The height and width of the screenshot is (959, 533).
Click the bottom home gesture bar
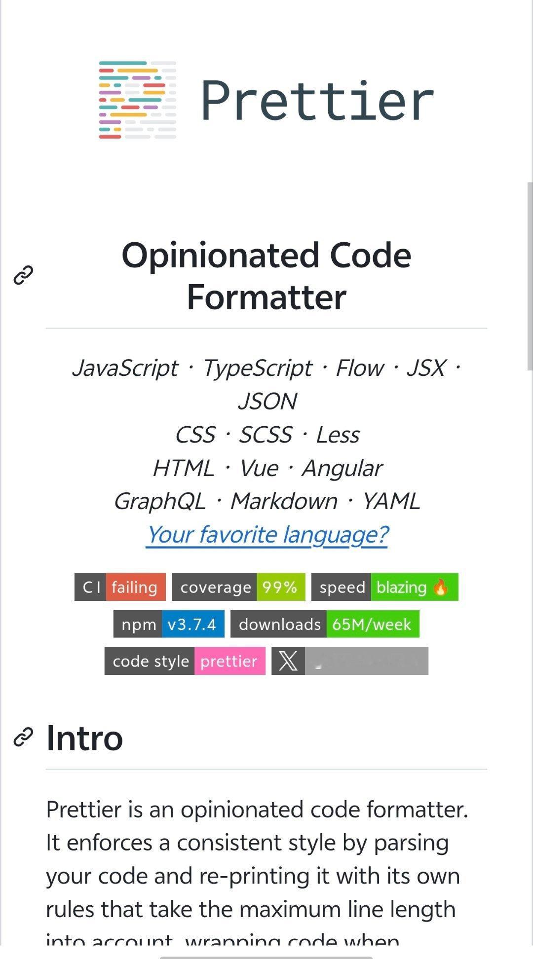point(266,957)
